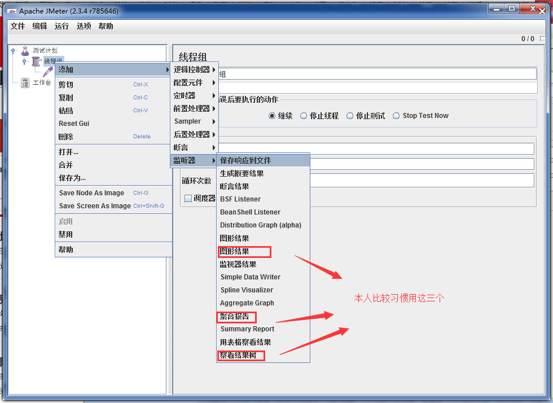
Task: Select the Stop Test Now radio button
Action: click(x=396, y=116)
